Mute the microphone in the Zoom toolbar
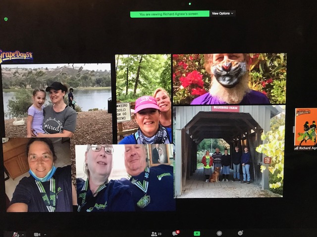 [x=15, y=234]
